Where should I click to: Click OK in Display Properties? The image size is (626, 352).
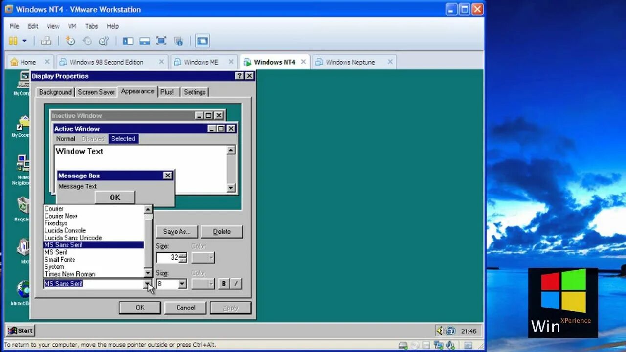(140, 308)
